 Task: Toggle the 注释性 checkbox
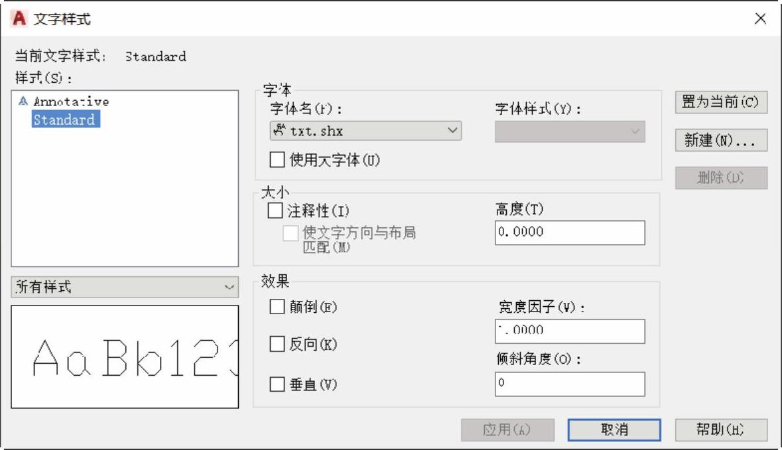tap(275, 211)
